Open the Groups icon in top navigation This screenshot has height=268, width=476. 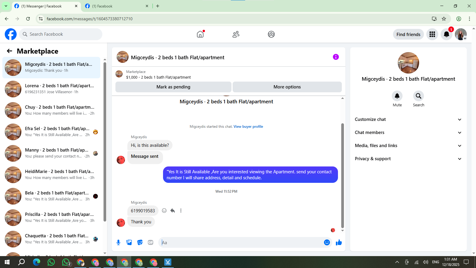271,34
